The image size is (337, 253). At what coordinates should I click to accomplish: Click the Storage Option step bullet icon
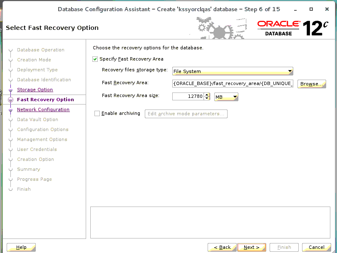(x=11, y=90)
